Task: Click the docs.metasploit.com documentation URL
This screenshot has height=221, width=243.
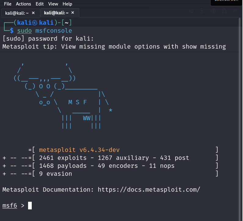Action: pos(149,190)
